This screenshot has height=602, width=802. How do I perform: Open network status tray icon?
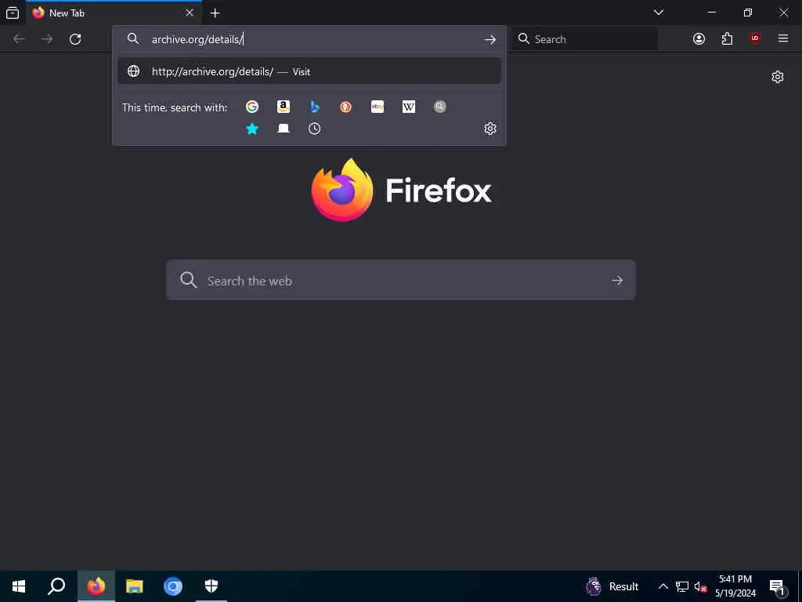pyautogui.click(x=682, y=586)
